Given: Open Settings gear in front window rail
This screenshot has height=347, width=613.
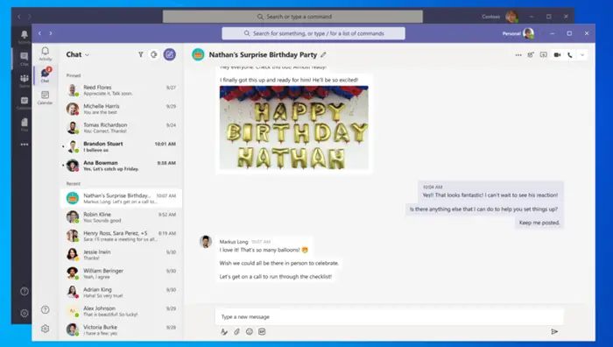Looking at the screenshot, I should (45, 329).
